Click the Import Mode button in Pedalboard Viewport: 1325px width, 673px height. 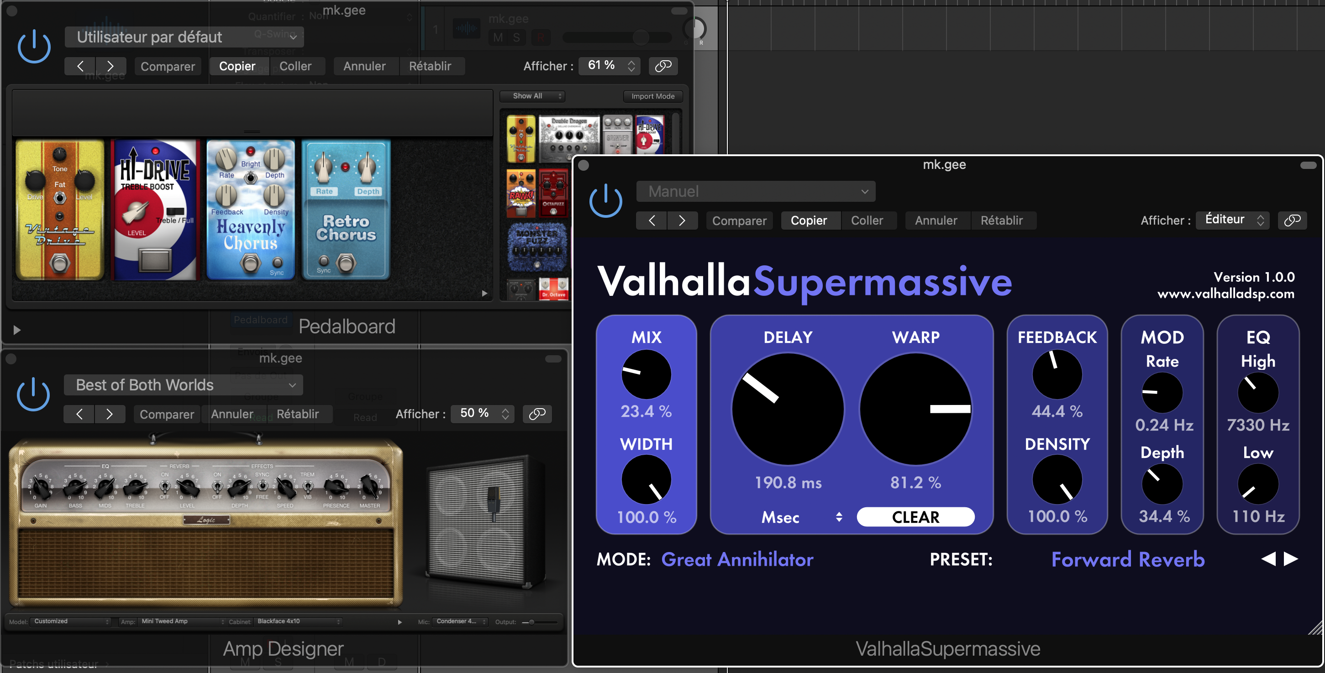pos(653,96)
